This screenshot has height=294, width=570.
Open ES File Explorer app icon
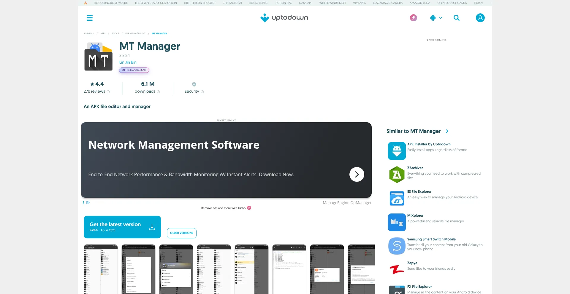tap(397, 198)
